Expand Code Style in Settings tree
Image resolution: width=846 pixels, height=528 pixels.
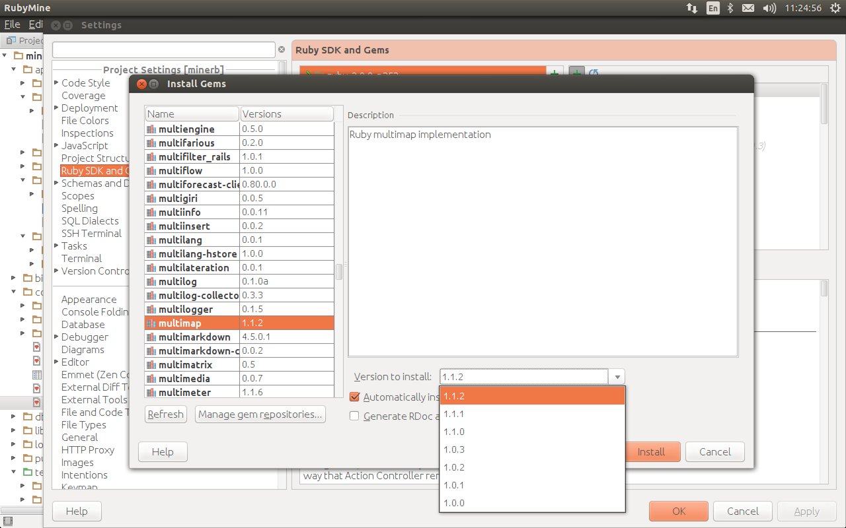[56, 83]
